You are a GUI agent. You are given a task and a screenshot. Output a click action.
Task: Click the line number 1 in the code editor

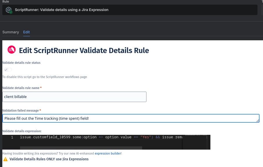coord(12,137)
